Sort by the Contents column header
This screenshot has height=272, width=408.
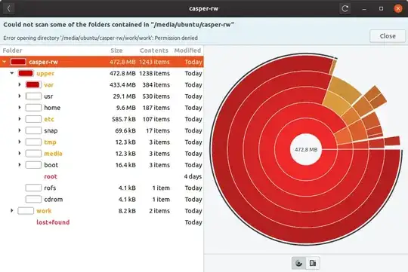tap(154, 50)
